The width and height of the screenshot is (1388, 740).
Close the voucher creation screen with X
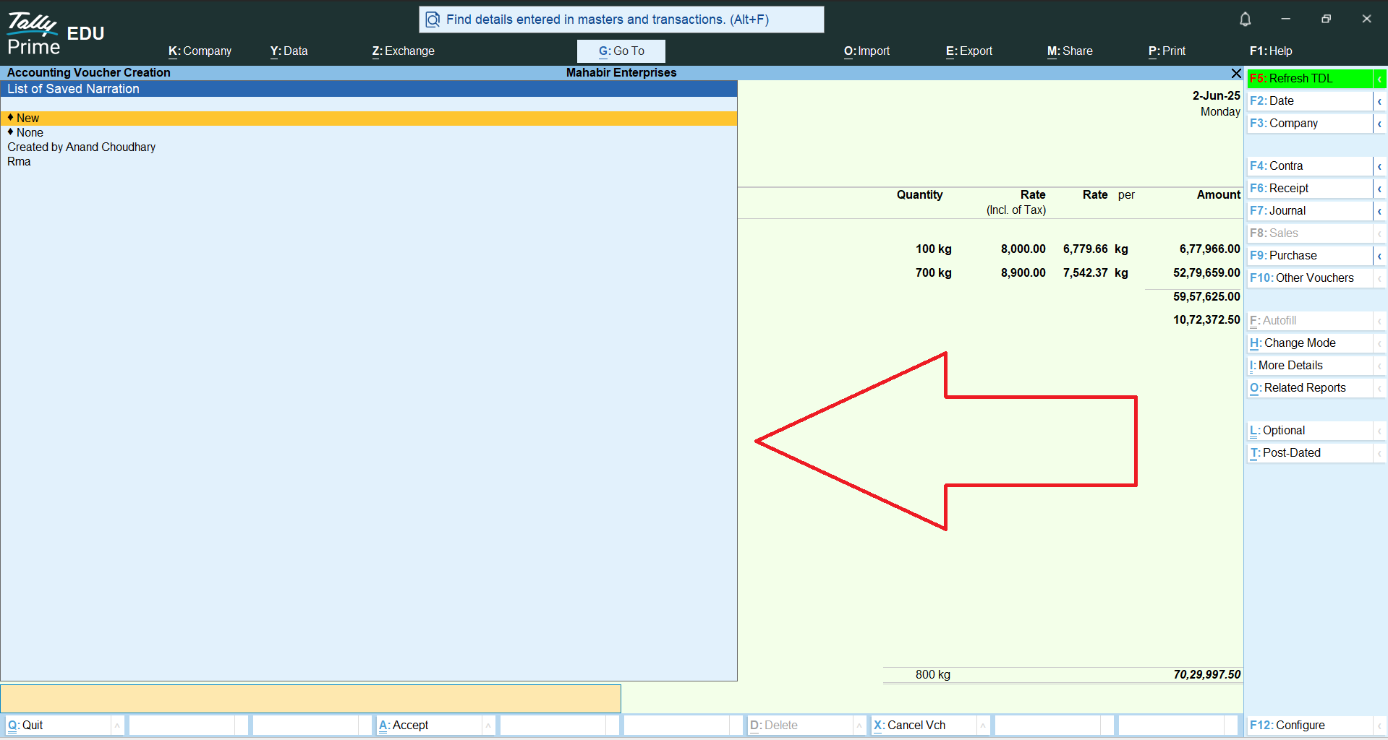pyautogui.click(x=1236, y=73)
